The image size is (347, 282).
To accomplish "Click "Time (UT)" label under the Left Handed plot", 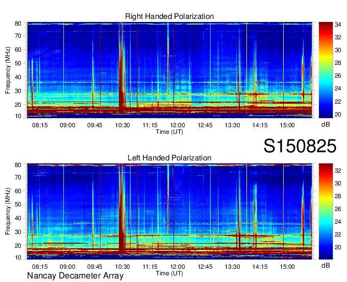I will (x=169, y=273).
